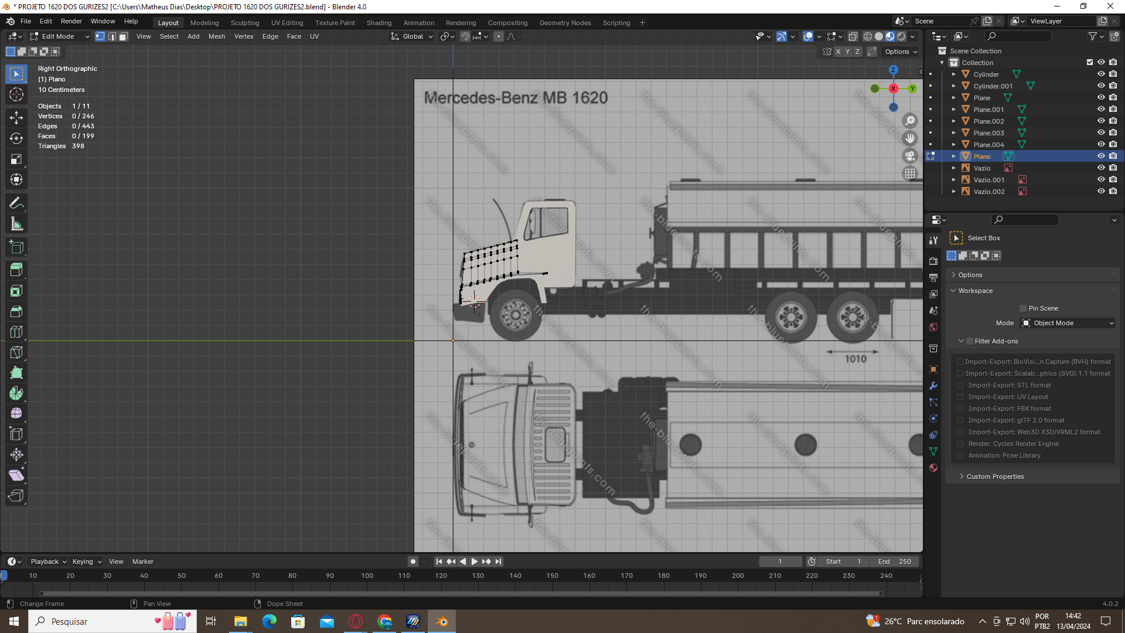Select the Loop Cut tool
This screenshot has width=1125, height=633.
16,332
